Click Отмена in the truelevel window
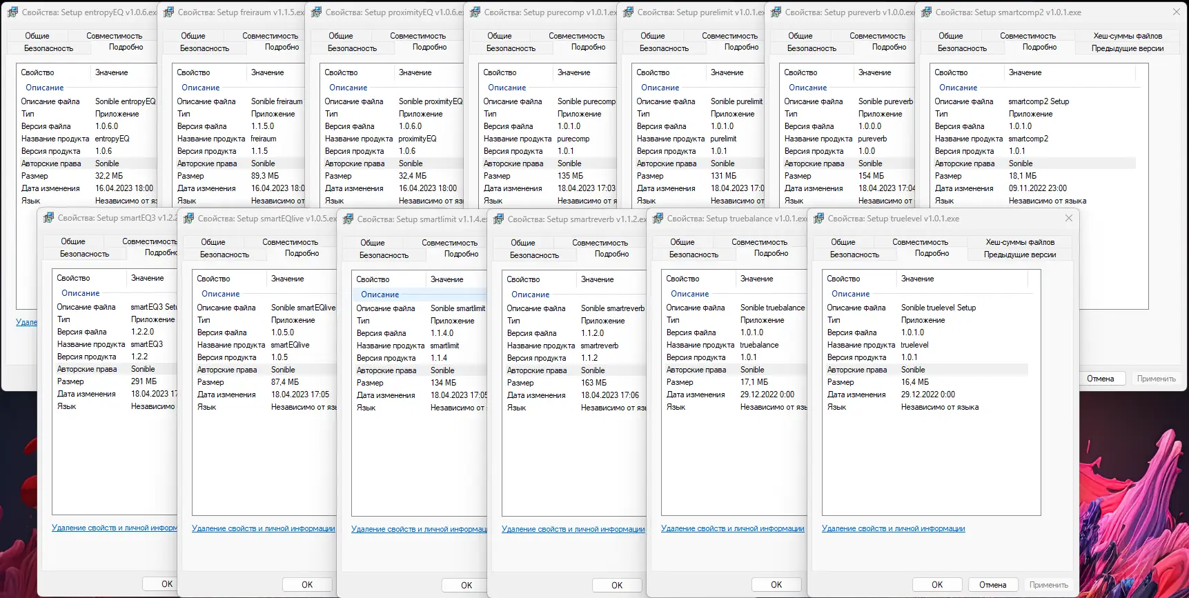 click(992, 585)
